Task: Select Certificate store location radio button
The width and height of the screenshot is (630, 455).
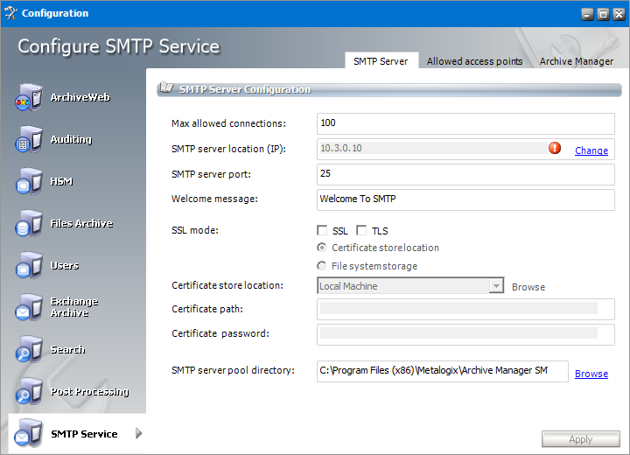Action: 322,248
